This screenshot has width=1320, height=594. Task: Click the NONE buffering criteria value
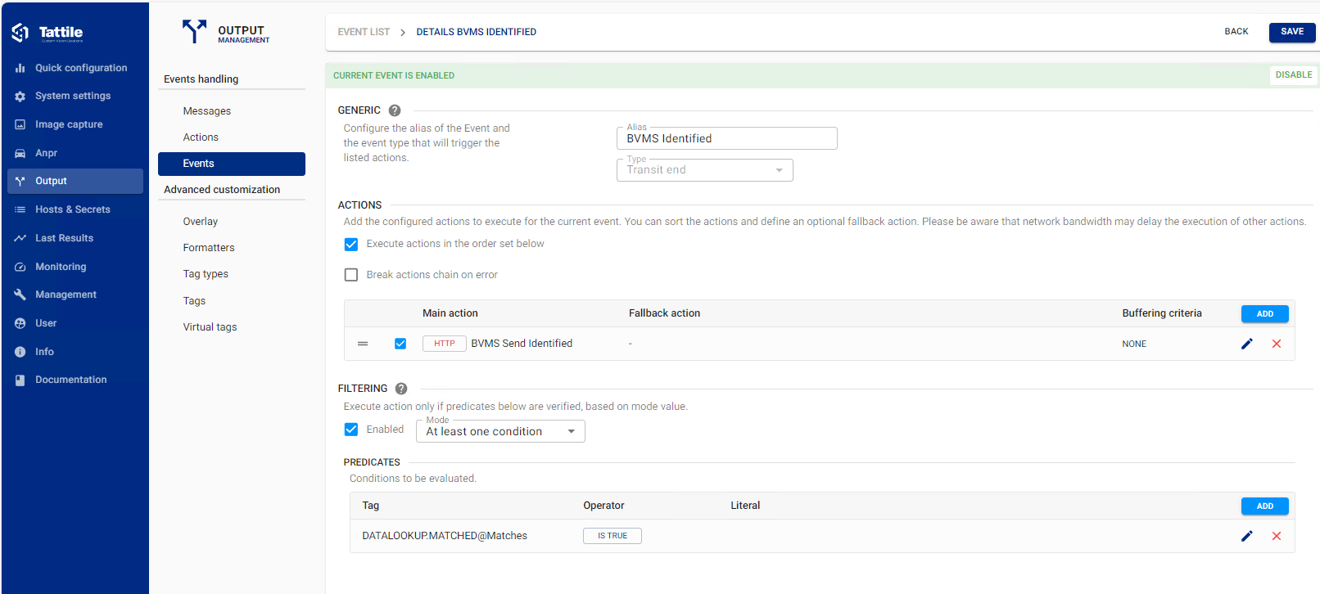[1134, 344]
